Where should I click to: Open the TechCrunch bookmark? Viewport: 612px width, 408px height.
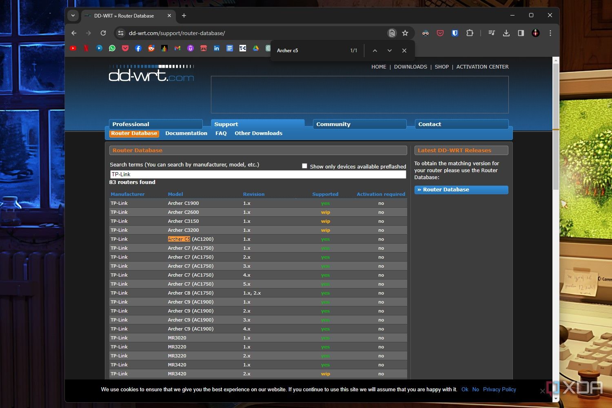[243, 48]
